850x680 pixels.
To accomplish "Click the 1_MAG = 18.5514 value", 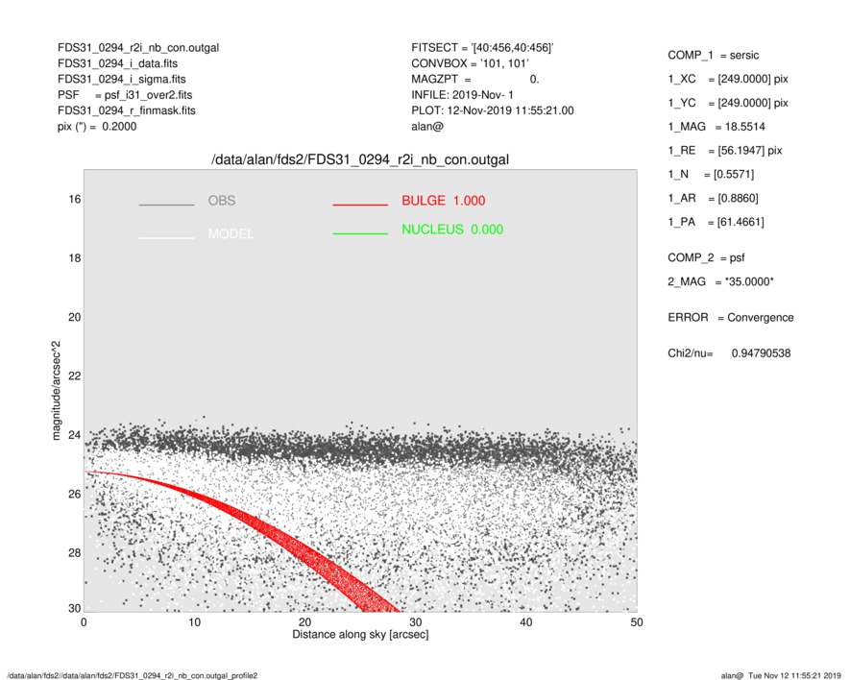I will tap(716, 127).
